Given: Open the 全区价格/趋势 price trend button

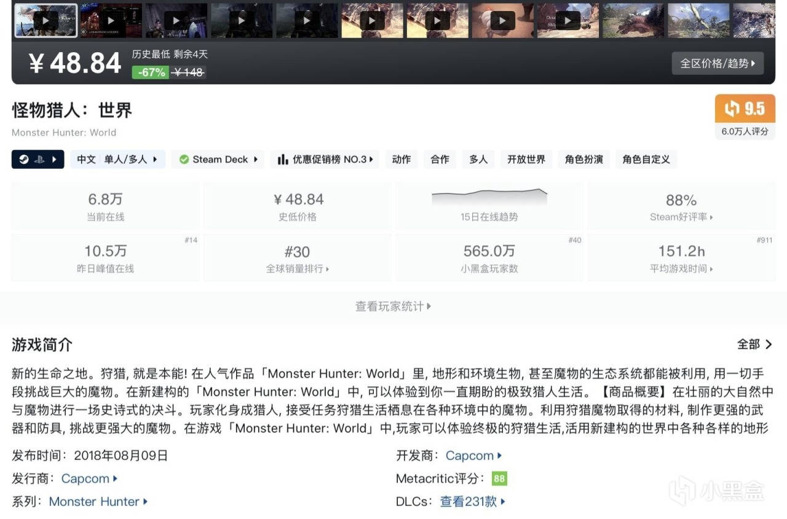Looking at the screenshot, I should (x=718, y=63).
